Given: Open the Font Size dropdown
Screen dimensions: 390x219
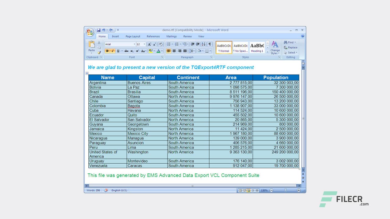Looking at the screenshot, I should tap(144, 44).
